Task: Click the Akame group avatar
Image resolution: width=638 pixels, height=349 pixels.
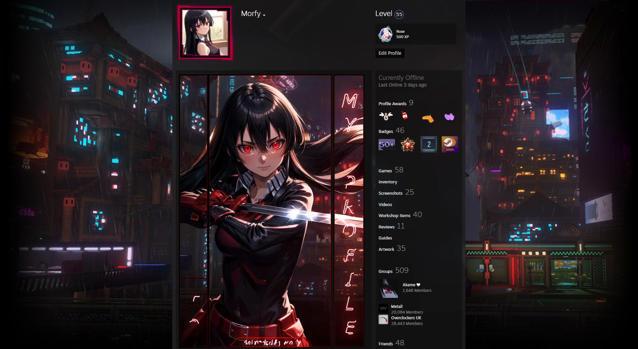Action: point(389,288)
